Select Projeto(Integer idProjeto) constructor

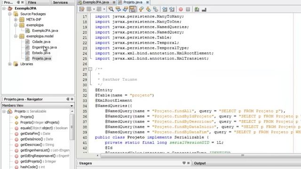coord(40,123)
